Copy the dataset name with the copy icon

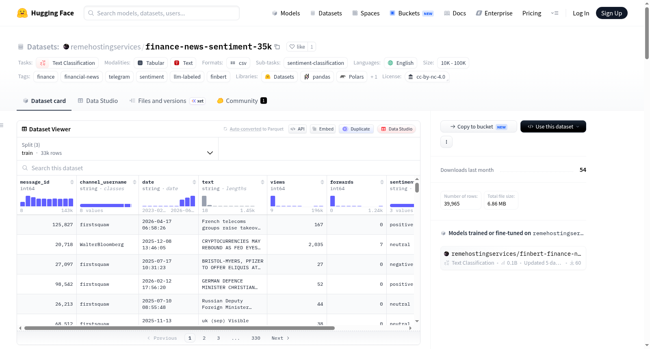pos(277,47)
